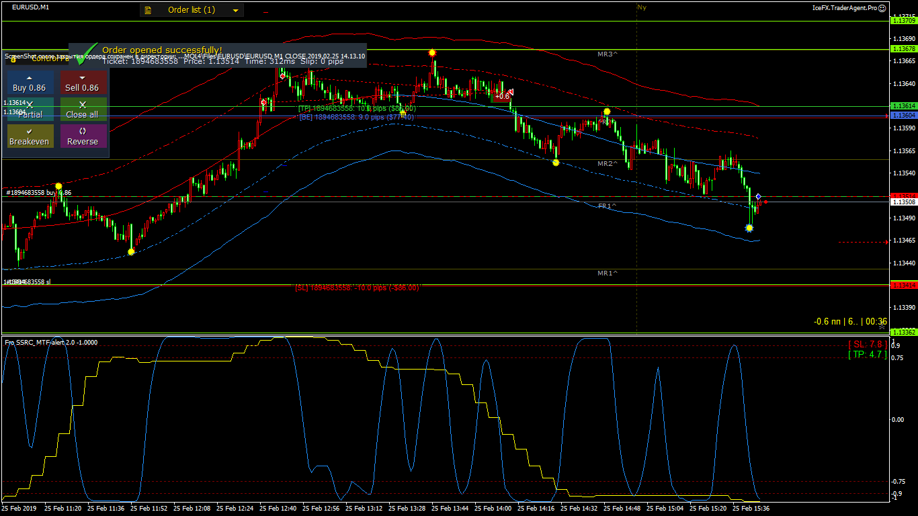Click the EURUSD,M1 chart title
This screenshot has height=516, width=918.
click(30, 7)
